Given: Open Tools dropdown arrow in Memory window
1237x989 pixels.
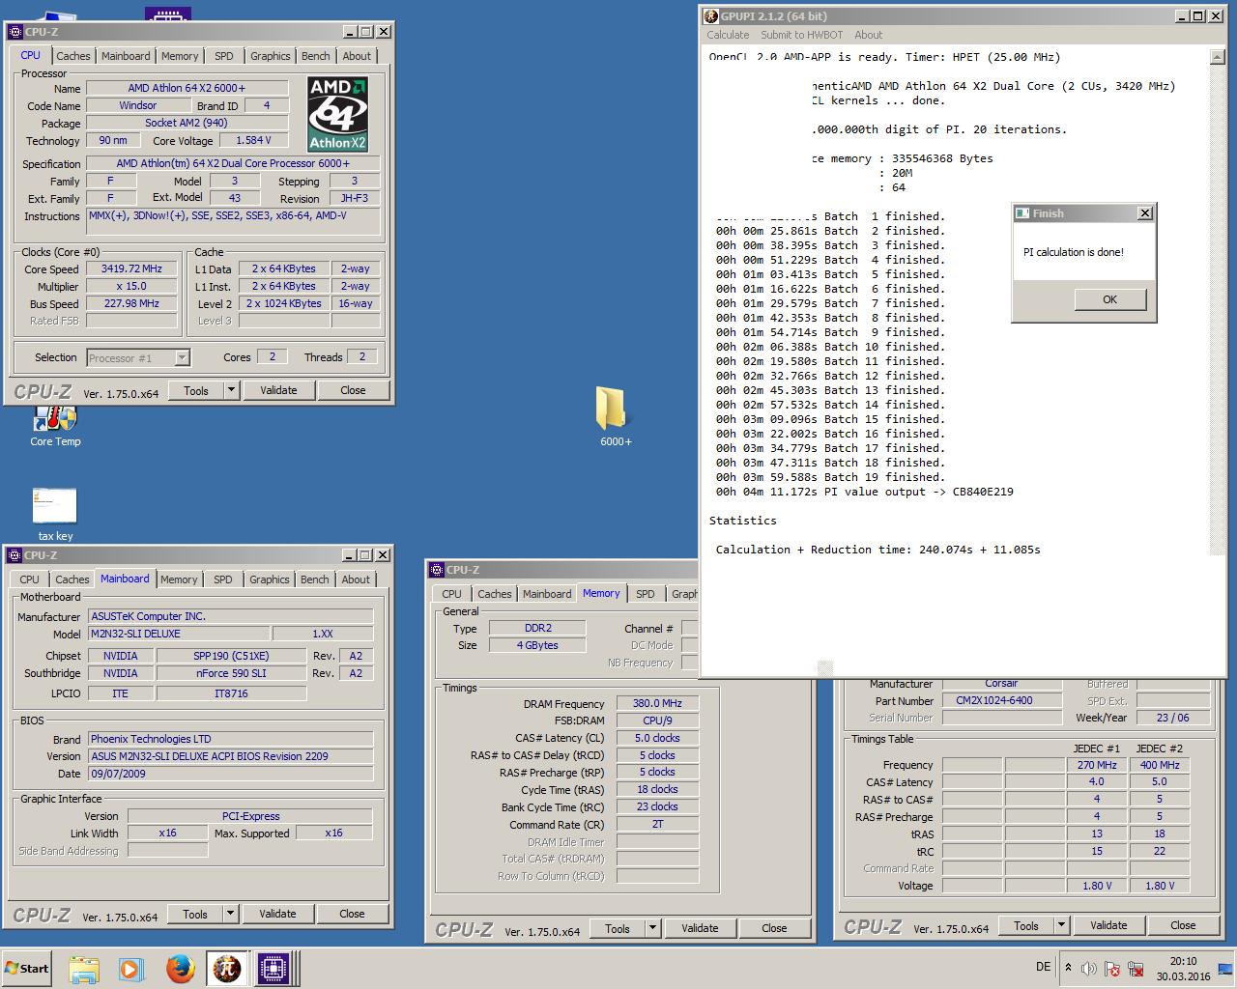Looking at the screenshot, I should point(652,928).
